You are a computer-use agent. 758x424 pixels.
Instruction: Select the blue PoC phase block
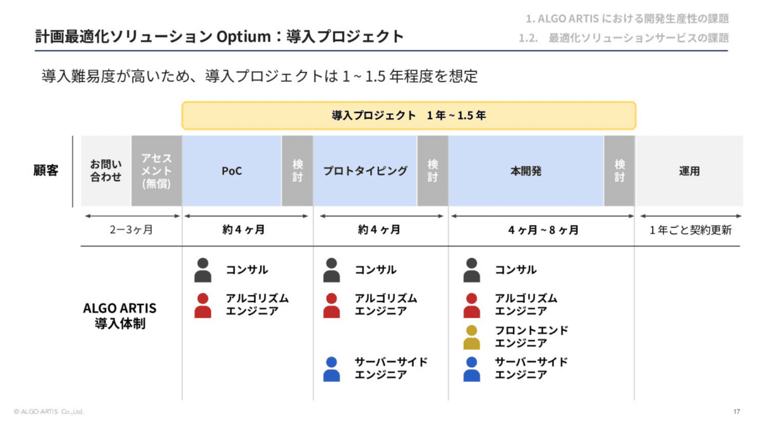232,171
